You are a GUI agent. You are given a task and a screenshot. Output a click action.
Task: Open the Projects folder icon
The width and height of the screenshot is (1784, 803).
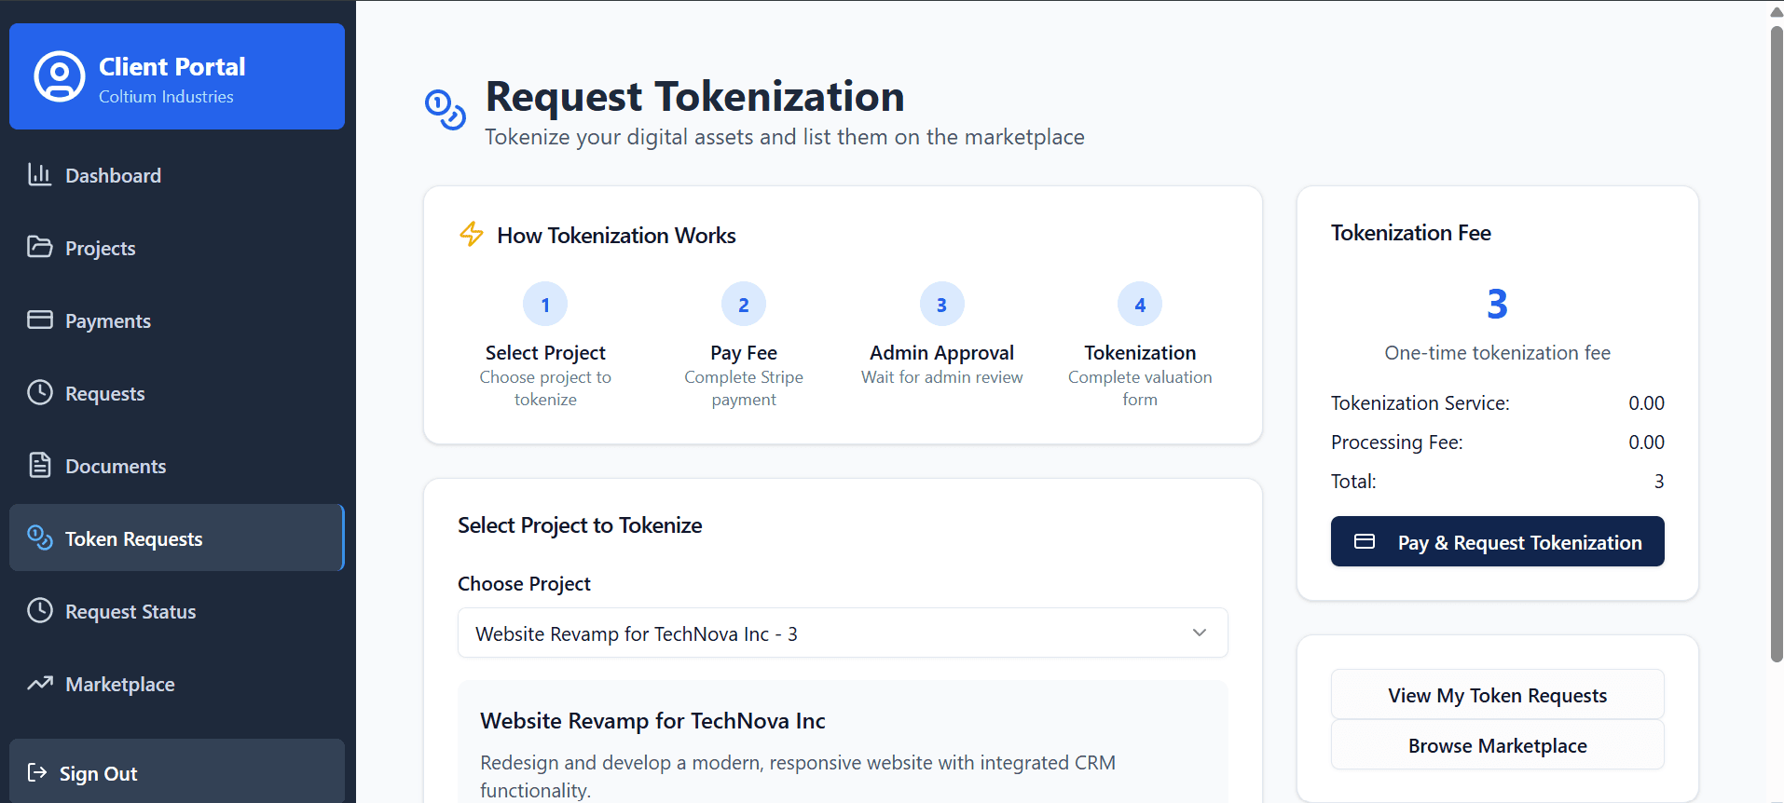pos(39,247)
